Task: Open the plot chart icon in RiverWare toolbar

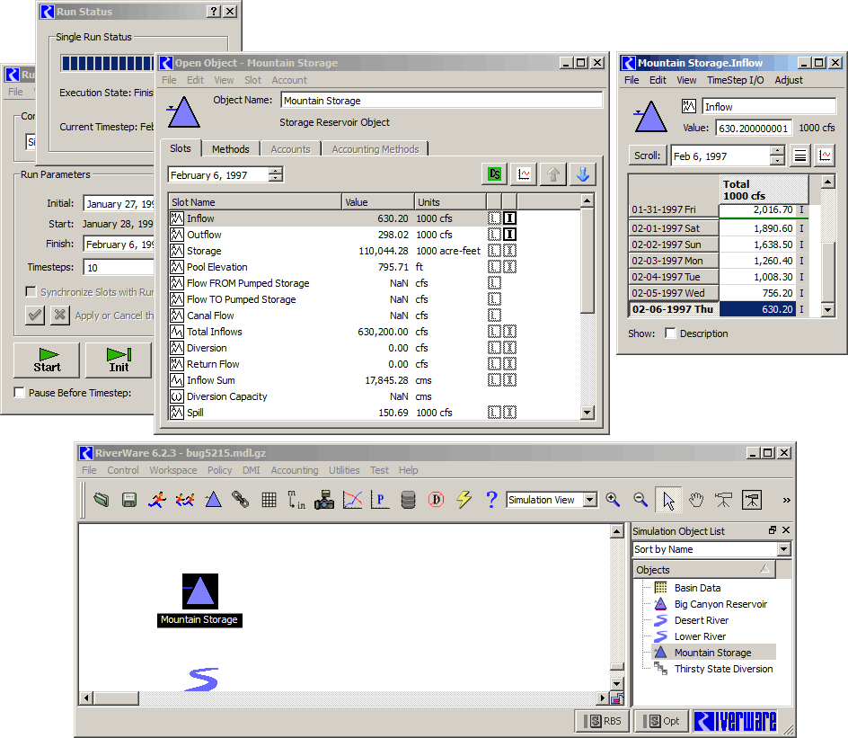Action: click(x=352, y=500)
